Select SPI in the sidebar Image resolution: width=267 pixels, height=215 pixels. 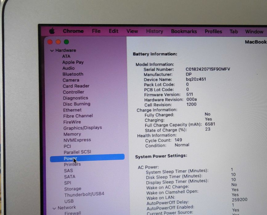coord(68,183)
